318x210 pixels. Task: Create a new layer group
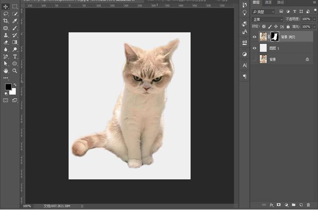(294, 205)
